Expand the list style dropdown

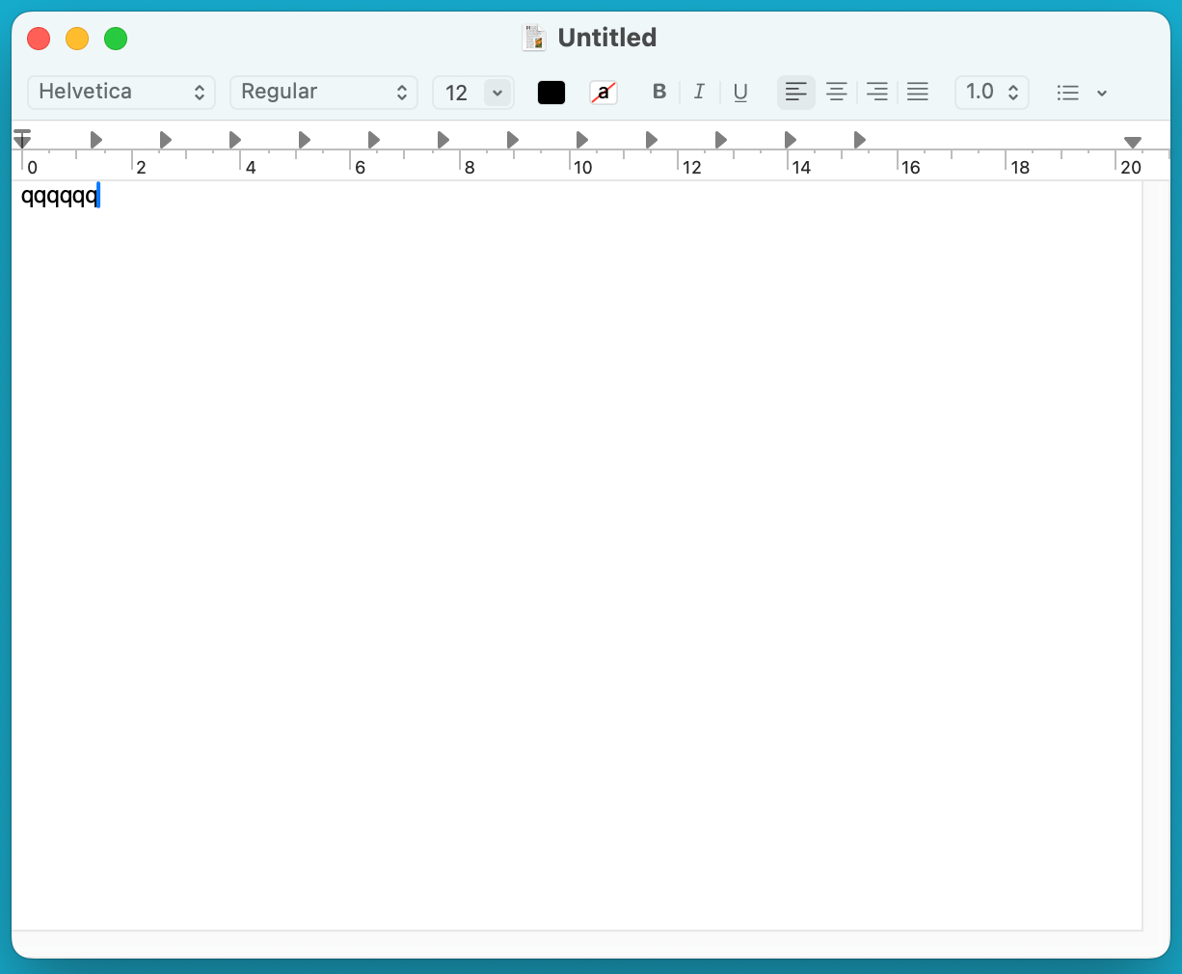point(1080,93)
